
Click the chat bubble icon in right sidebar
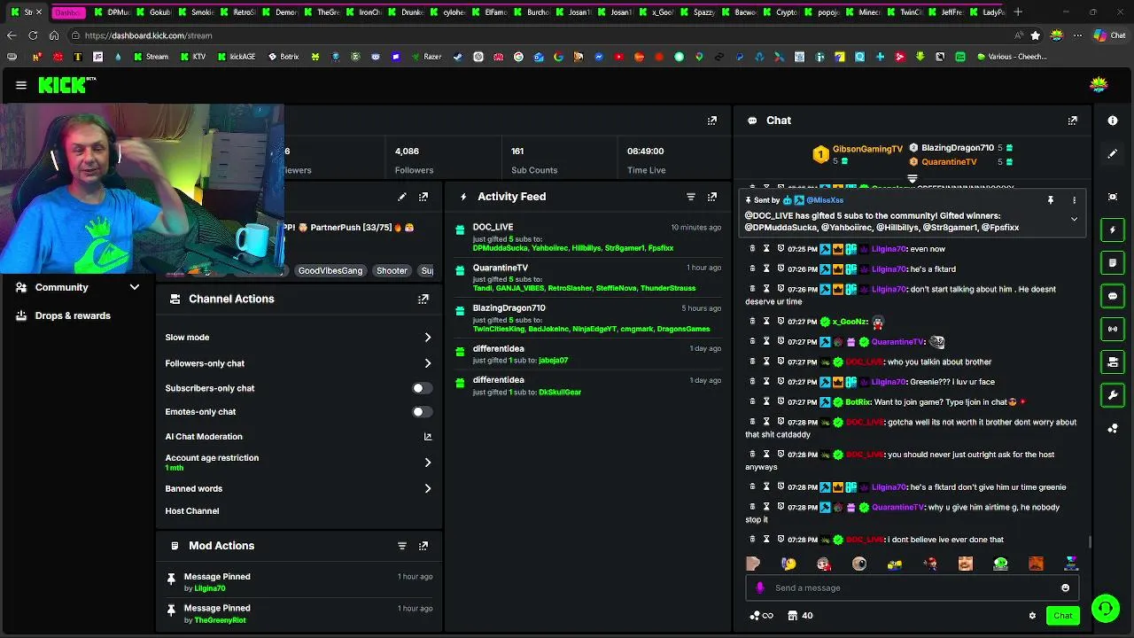click(1113, 296)
